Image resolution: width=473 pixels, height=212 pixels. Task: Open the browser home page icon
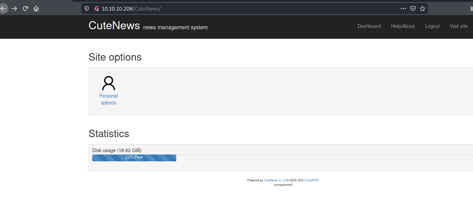click(x=36, y=9)
